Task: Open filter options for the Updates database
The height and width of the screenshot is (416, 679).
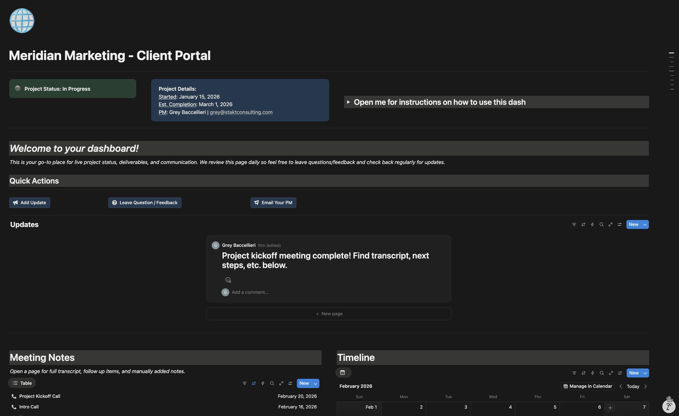Action: (574, 224)
